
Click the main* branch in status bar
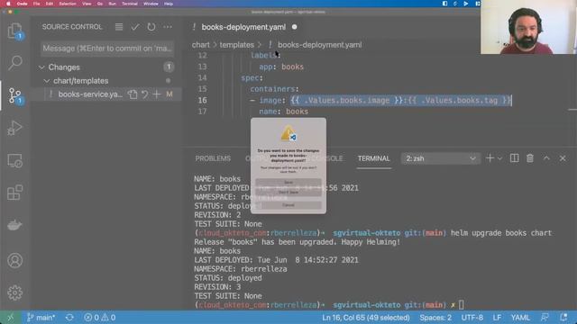click(x=41, y=318)
